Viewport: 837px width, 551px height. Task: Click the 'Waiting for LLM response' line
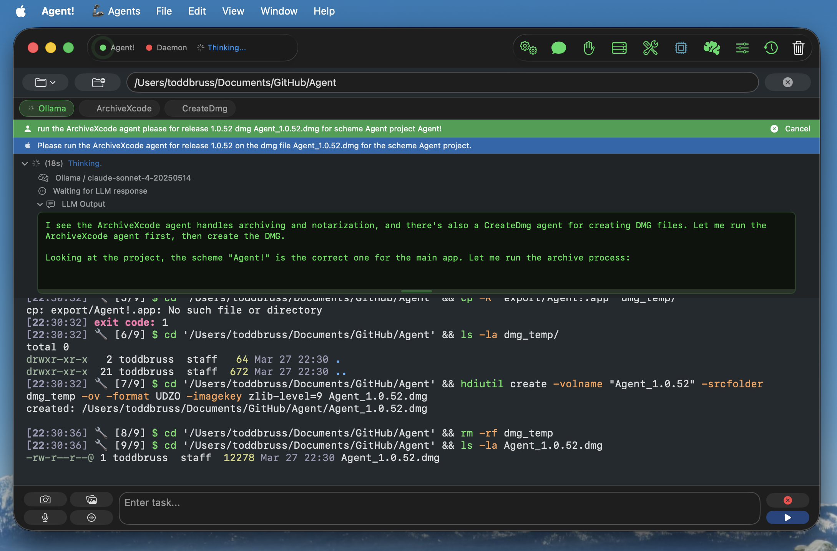100,191
